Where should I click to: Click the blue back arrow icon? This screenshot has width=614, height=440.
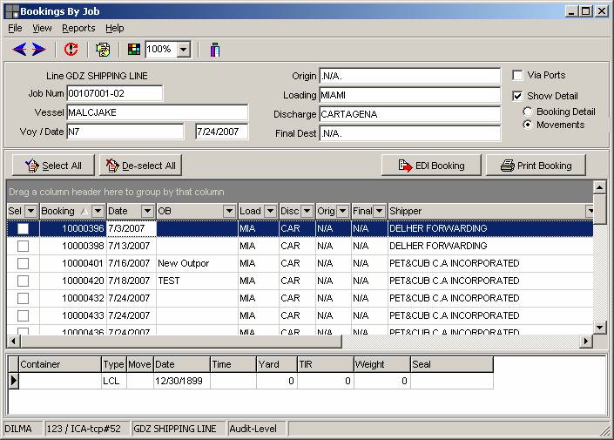19,50
